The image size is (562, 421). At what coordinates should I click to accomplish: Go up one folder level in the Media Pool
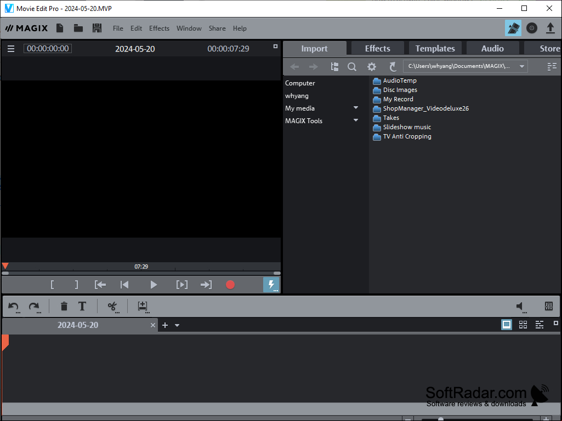393,67
